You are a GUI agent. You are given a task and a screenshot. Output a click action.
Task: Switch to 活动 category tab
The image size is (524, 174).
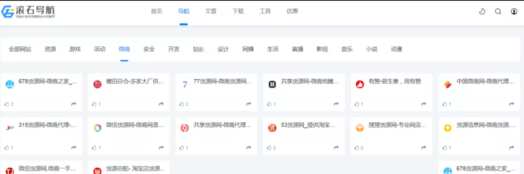[x=100, y=49]
